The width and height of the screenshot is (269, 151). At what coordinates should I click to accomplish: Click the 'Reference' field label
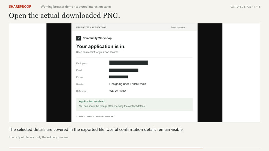click(81, 91)
